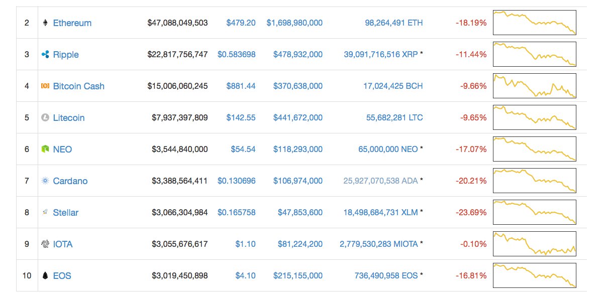
Task: Click Ethereum change -18.19%
Action: pos(471,23)
